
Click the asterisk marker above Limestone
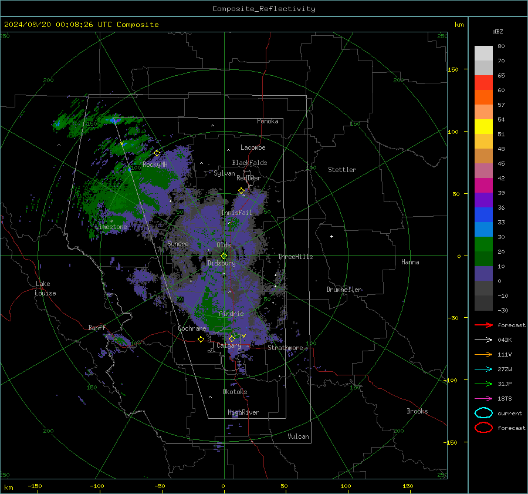pos(111,221)
